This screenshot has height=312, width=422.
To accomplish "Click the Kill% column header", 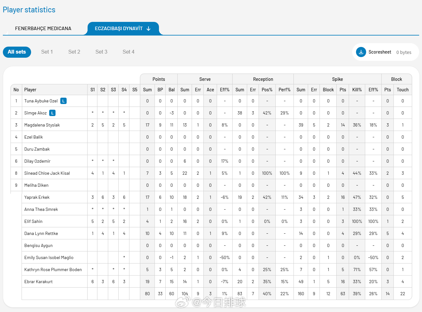I will pyautogui.click(x=357, y=90).
